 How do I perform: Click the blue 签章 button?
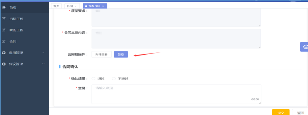click(121, 54)
